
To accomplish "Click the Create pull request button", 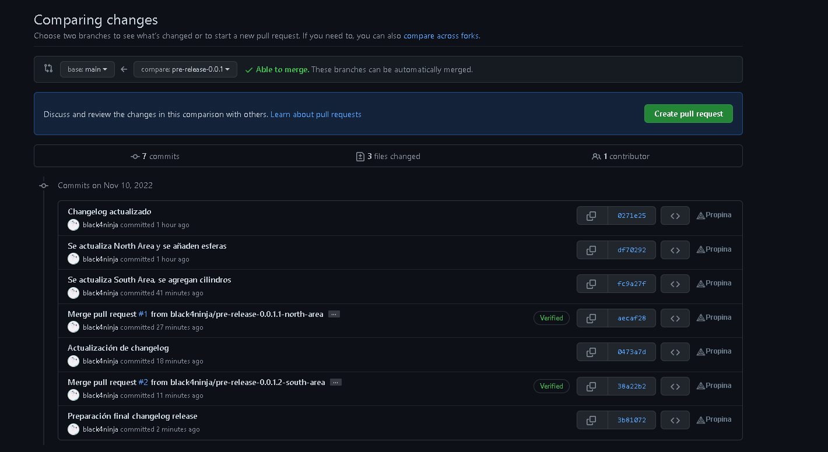I will pyautogui.click(x=688, y=114).
